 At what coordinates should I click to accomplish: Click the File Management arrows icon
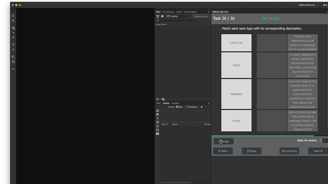(x=13, y=20)
